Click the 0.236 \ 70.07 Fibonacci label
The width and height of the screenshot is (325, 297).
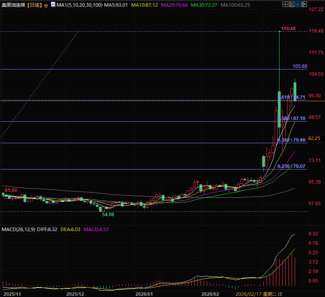coord(291,166)
